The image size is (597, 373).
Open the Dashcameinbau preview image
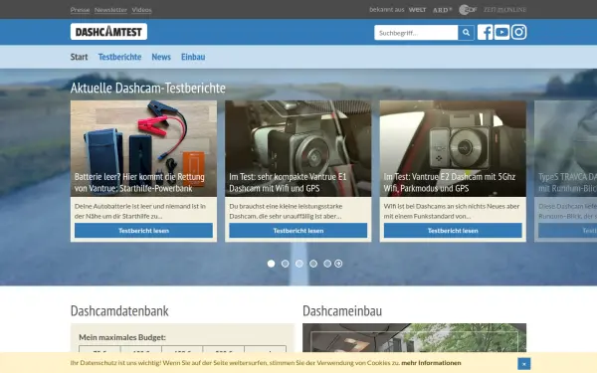click(x=414, y=338)
